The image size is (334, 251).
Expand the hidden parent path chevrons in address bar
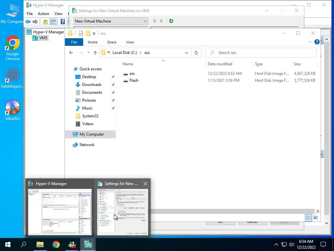109,53
